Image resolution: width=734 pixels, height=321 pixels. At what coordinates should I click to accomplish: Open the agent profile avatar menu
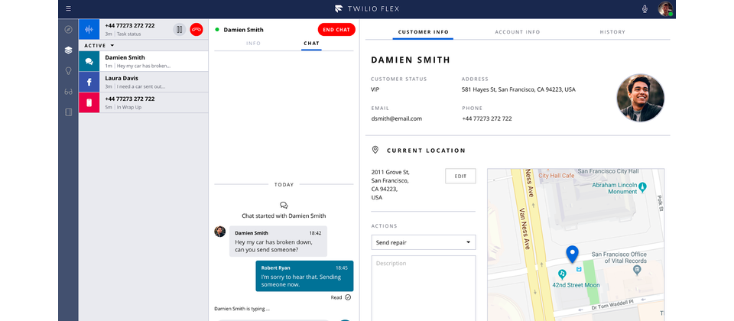point(665,9)
